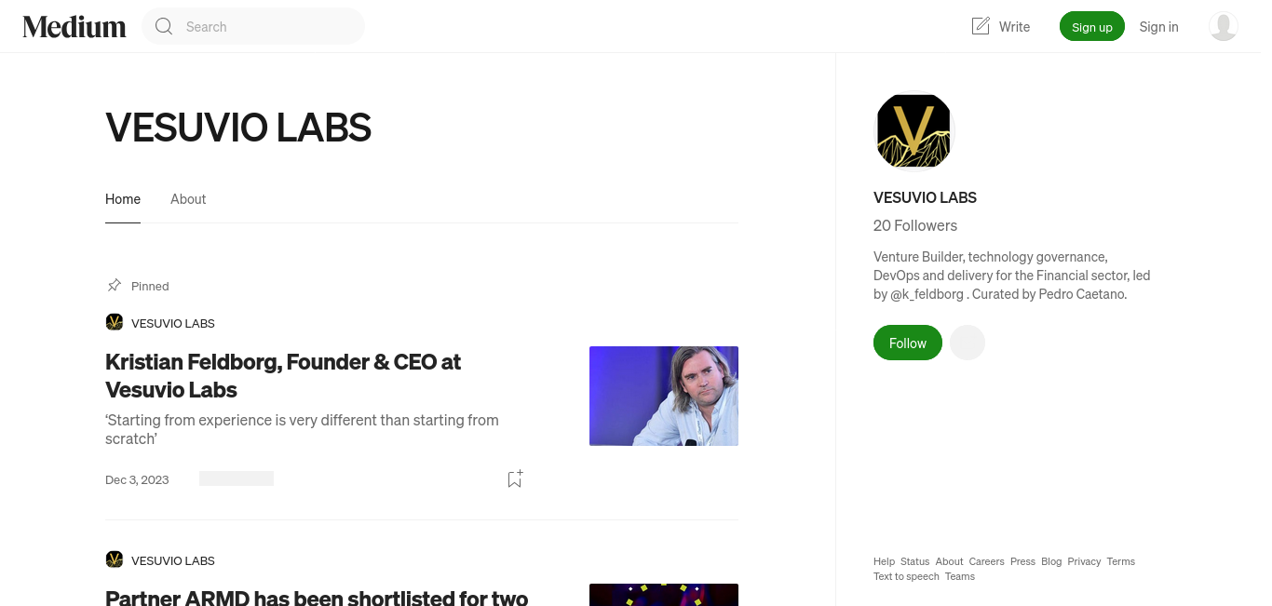Open the user avatar profile icon
The width and height of the screenshot is (1272, 606).
point(1224,26)
